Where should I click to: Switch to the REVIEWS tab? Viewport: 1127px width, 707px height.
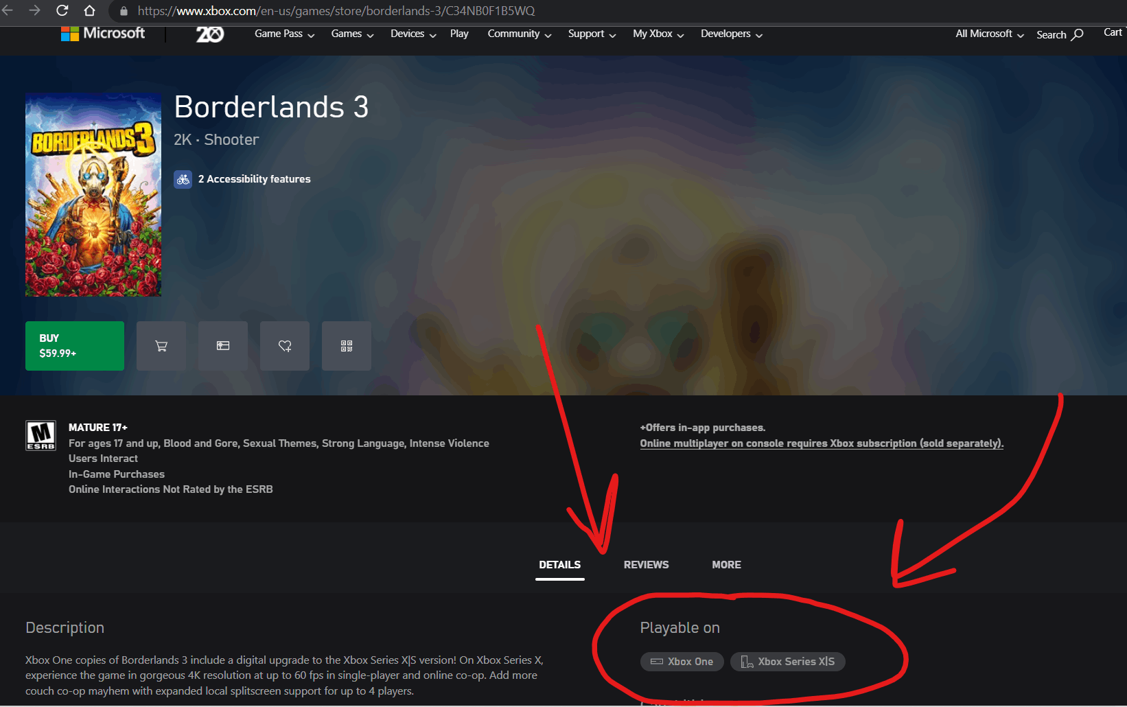[646, 565]
